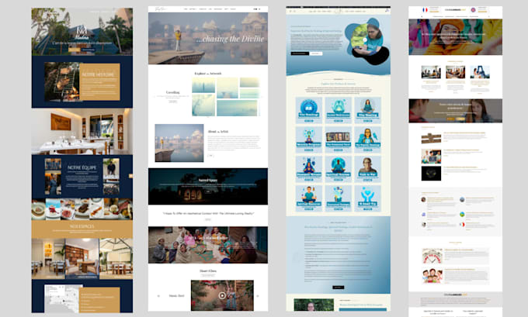Click the gold button in the restaurant hero

[x=75, y=50]
